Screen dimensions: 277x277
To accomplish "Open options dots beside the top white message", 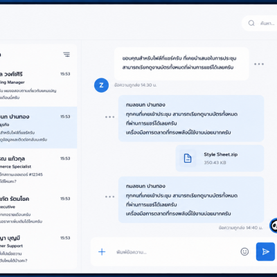I will tap(259, 64).
